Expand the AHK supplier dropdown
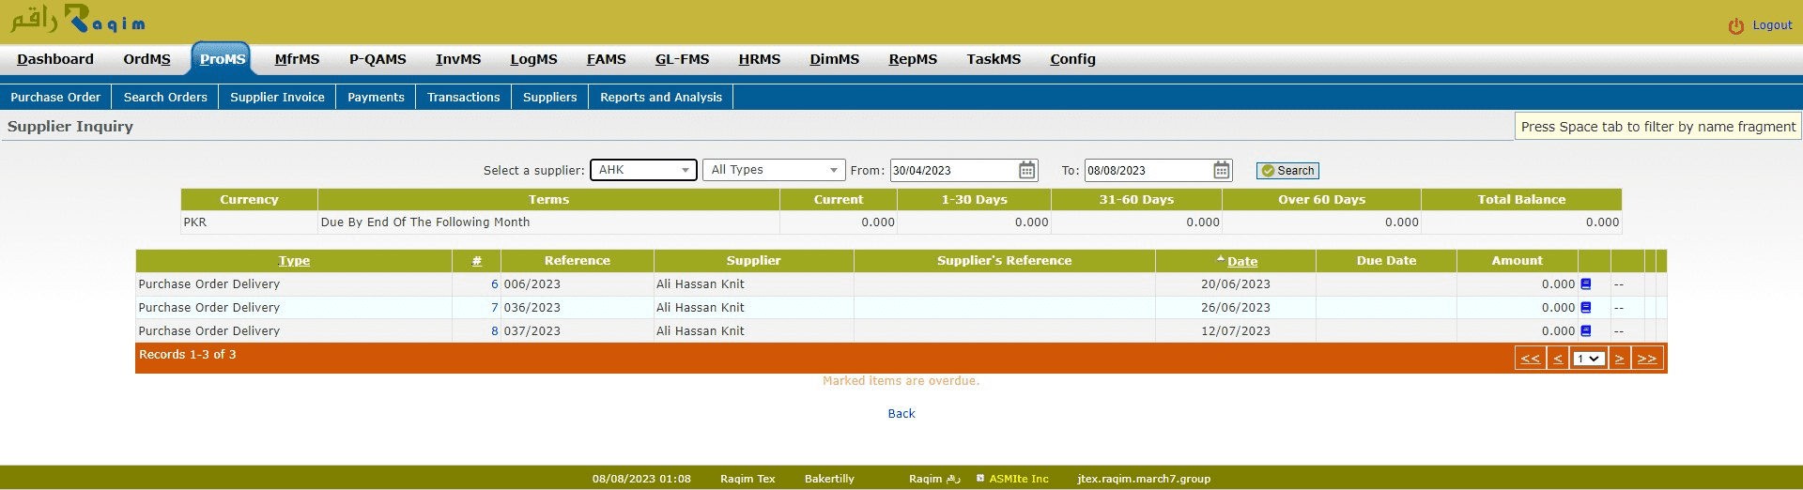 (643, 170)
